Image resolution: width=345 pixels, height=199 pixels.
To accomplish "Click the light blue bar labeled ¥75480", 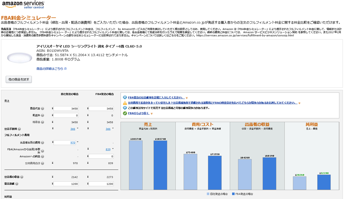I will pyautogui.click(x=190, y=172).
